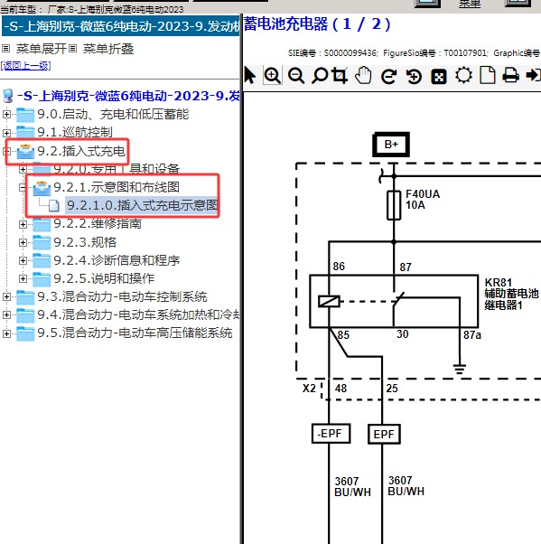Select 9.4.混合动力-电动车系统加热和冷却 label

[x=138, y=314]
